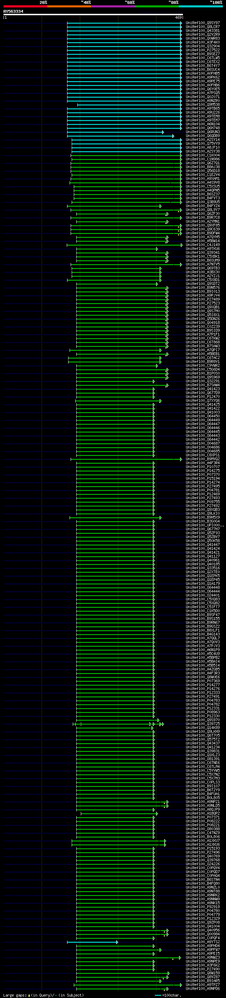Click the UniRef100_A9NP21 alignment arrowhead
The image size is (226, 998).
[168, 802]
